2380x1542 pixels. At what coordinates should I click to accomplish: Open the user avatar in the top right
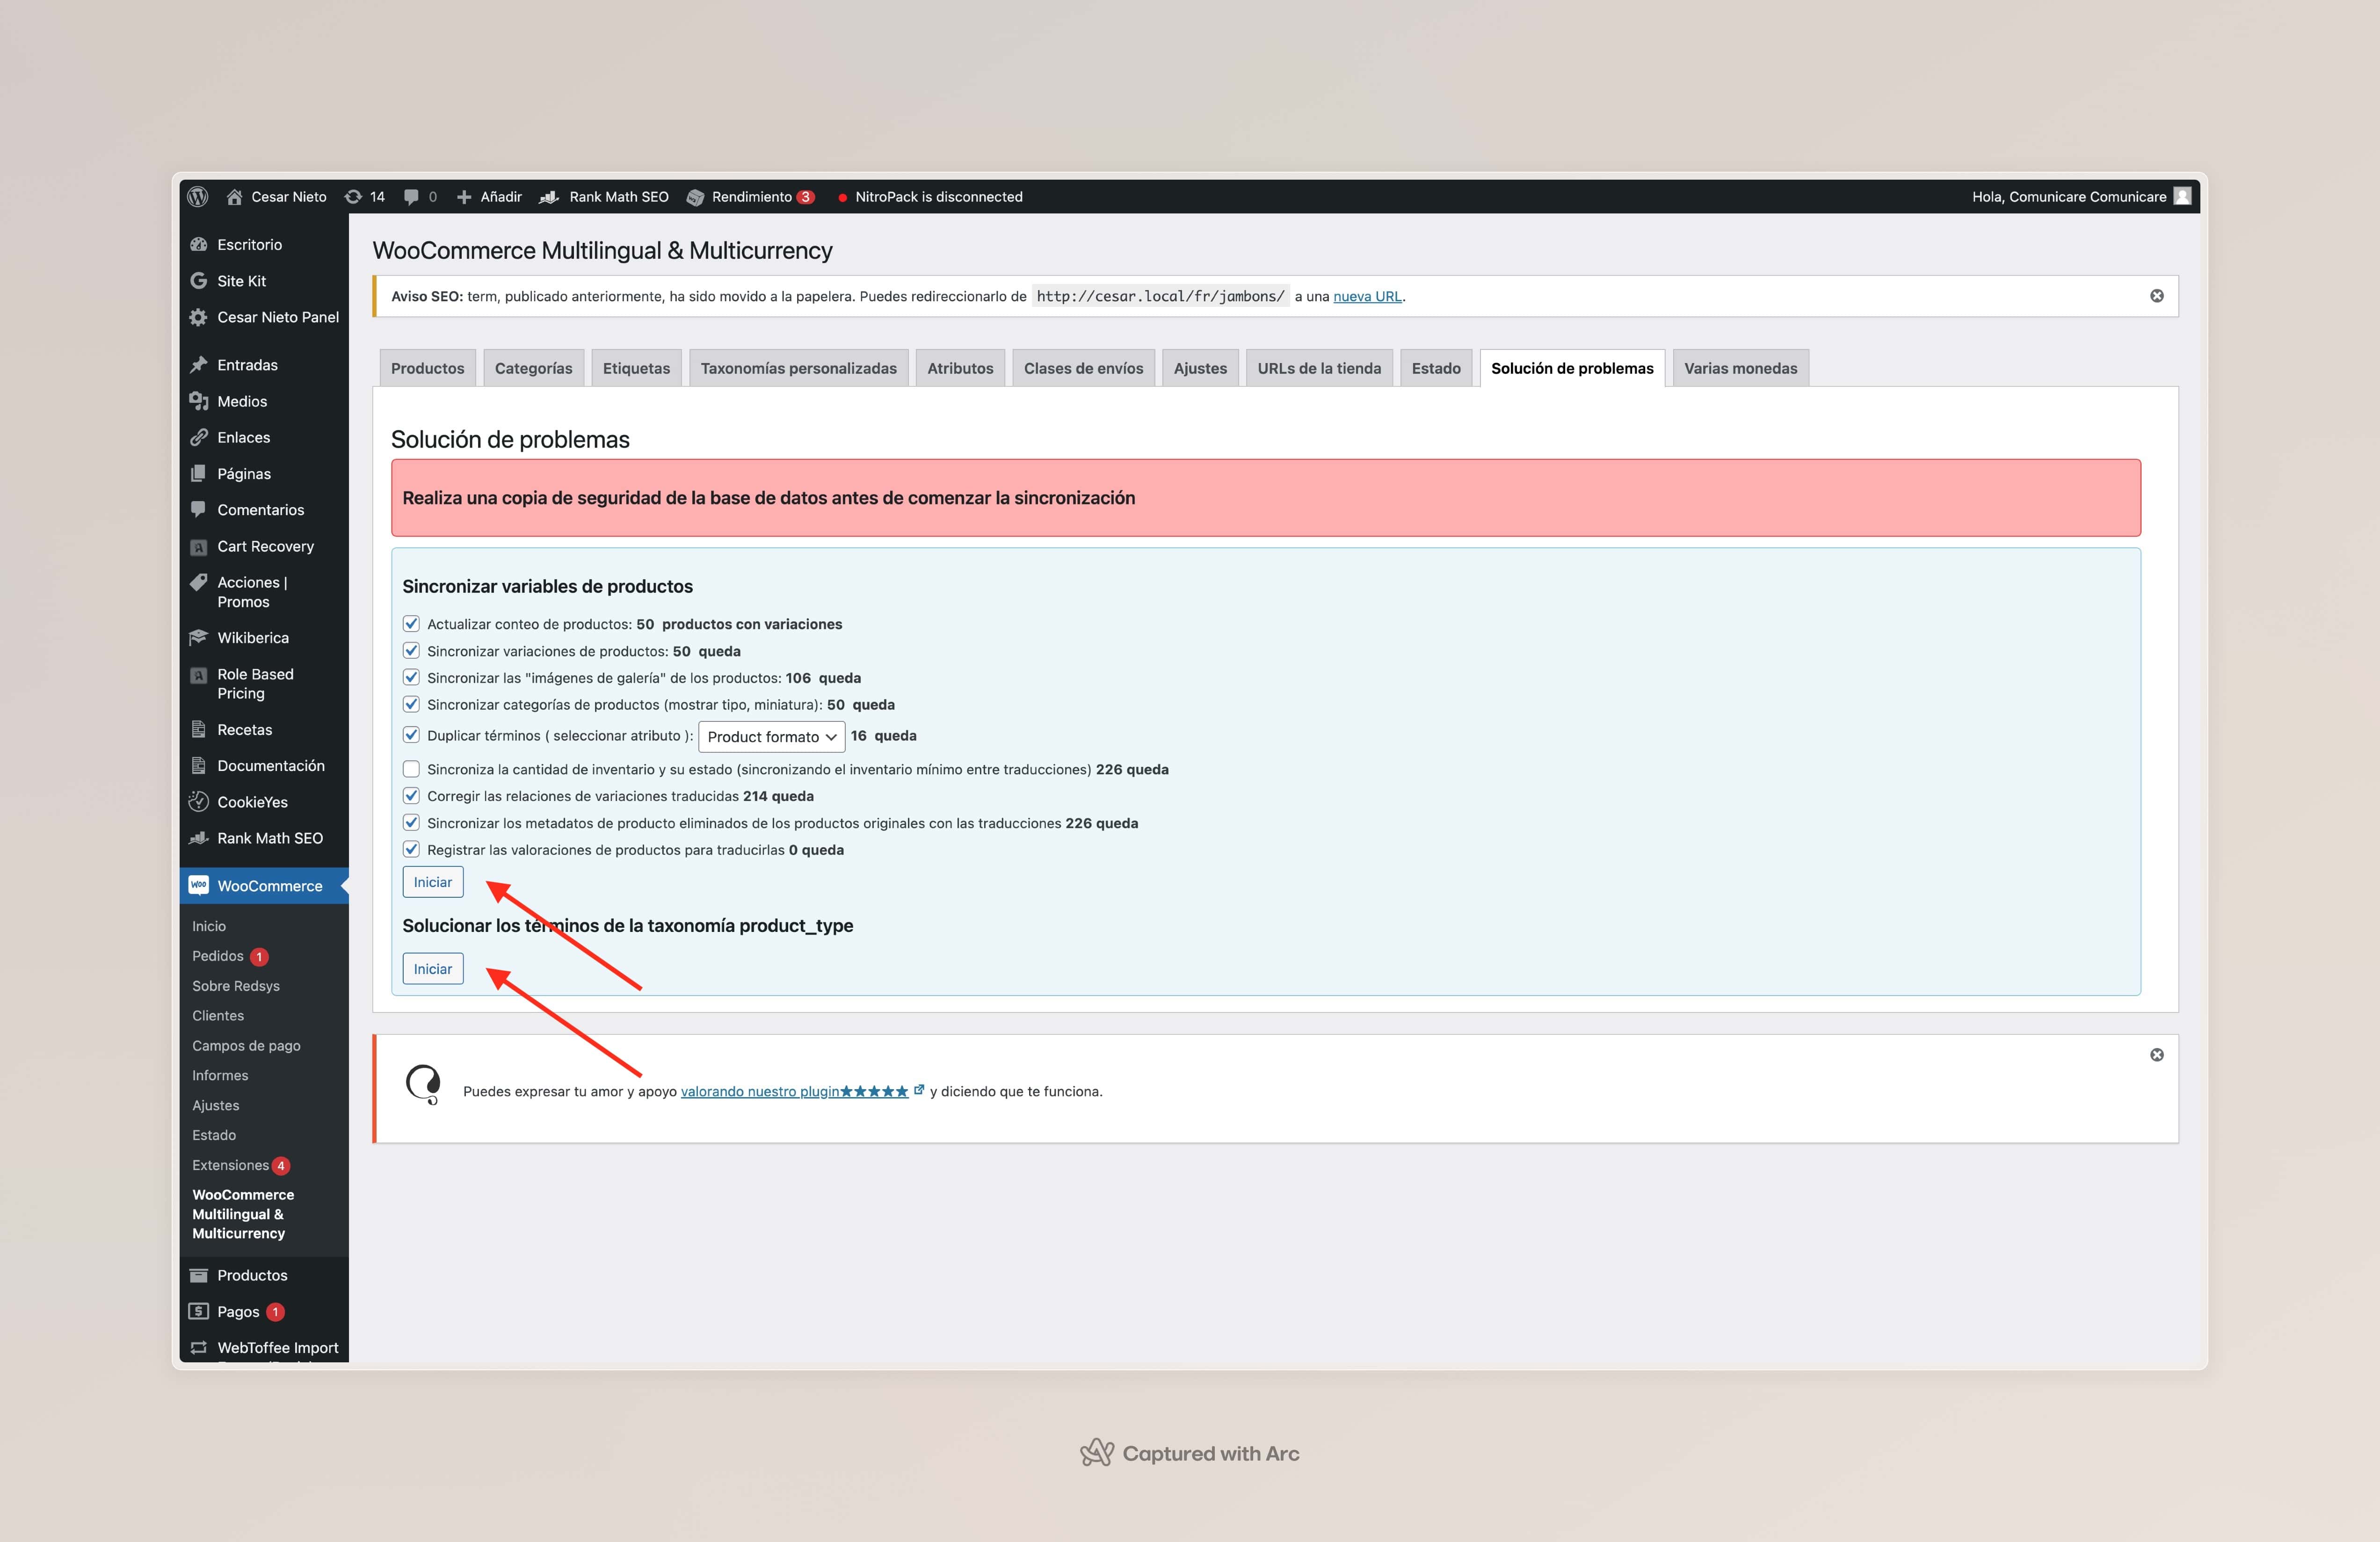(x=2183, y=196)
